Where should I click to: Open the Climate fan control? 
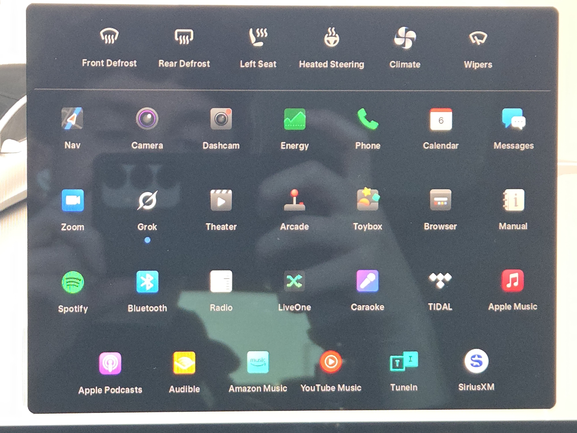point(405,38)
